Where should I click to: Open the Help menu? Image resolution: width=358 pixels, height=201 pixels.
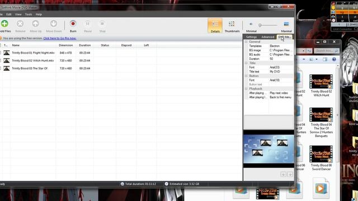[39, 15]
